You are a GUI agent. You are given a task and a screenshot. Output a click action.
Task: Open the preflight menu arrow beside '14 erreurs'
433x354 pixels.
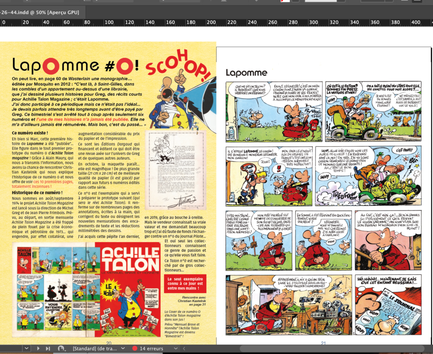coord(175,349)
